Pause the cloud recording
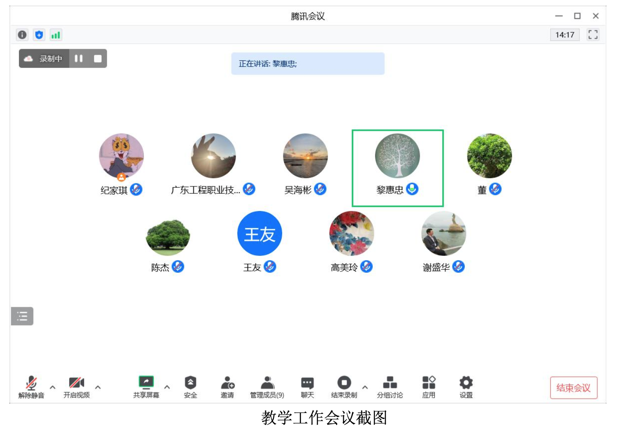Screen dimensions: 621x429 point(79,59)
